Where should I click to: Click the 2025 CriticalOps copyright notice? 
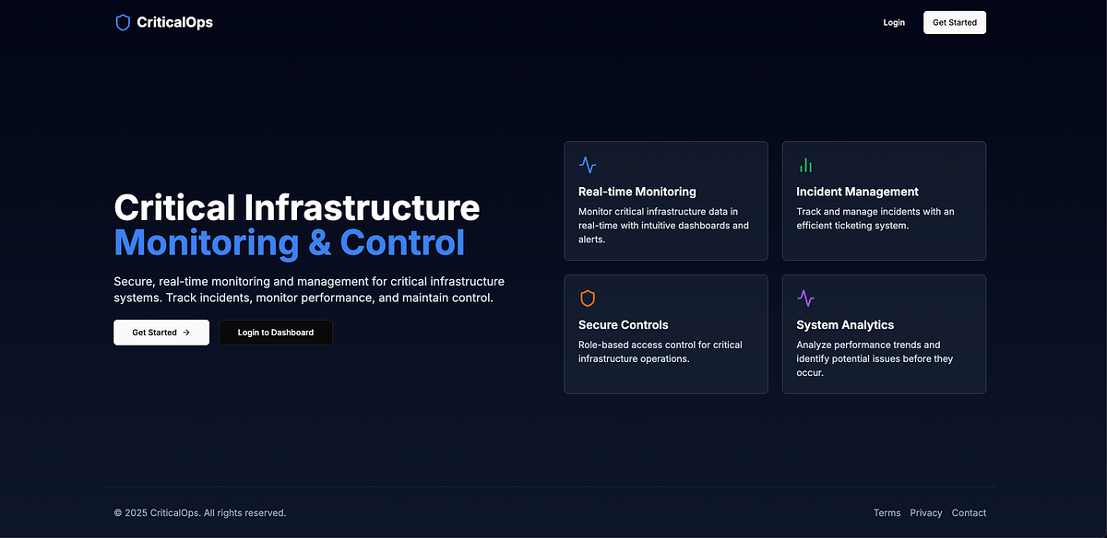(199, 512)
